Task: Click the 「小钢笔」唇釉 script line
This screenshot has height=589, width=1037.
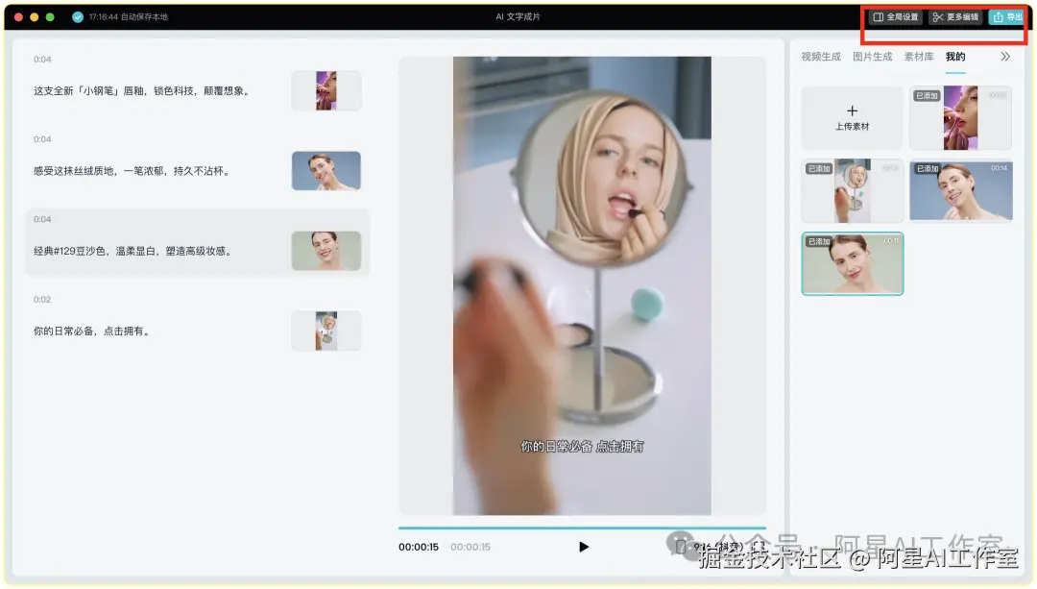Action: click(143, 91)
